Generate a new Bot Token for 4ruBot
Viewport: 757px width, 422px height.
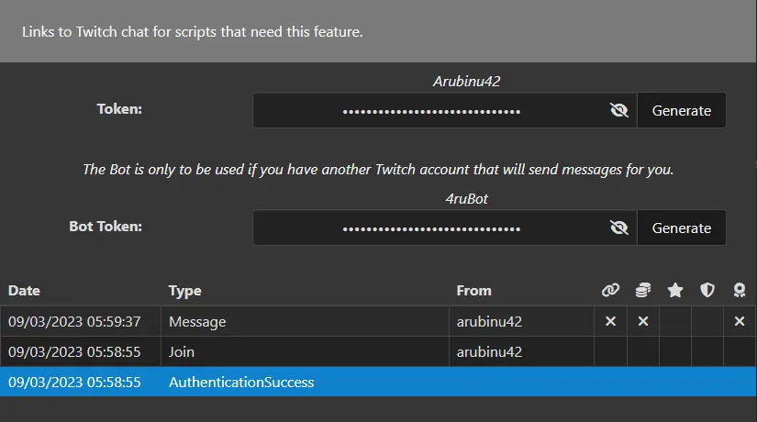pyautogui.click(x=681, y=228)
